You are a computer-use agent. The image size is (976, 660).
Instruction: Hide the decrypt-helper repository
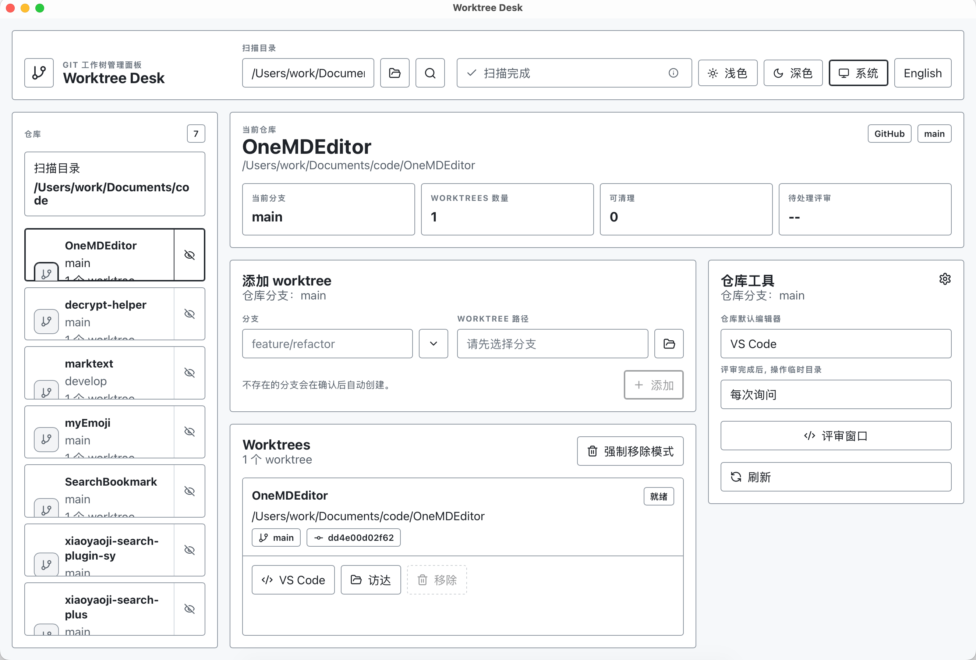click(x=190, y=313)
